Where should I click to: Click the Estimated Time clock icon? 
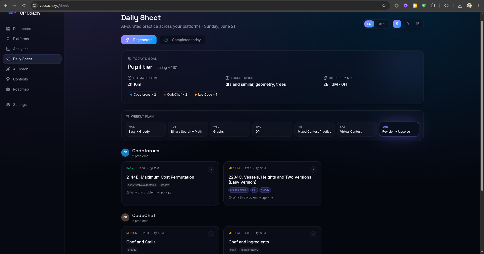tap(129, 78)
